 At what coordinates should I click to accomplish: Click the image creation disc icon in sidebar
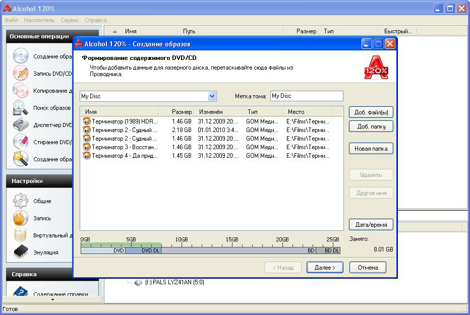click(20, 56)
